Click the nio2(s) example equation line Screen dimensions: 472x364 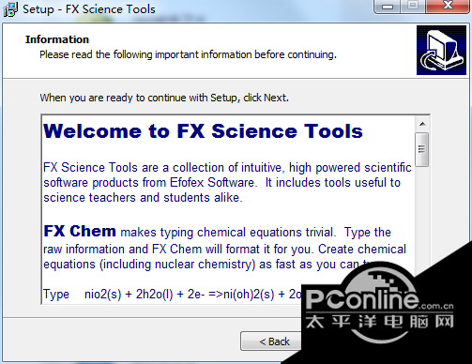[x=172, y=295]
